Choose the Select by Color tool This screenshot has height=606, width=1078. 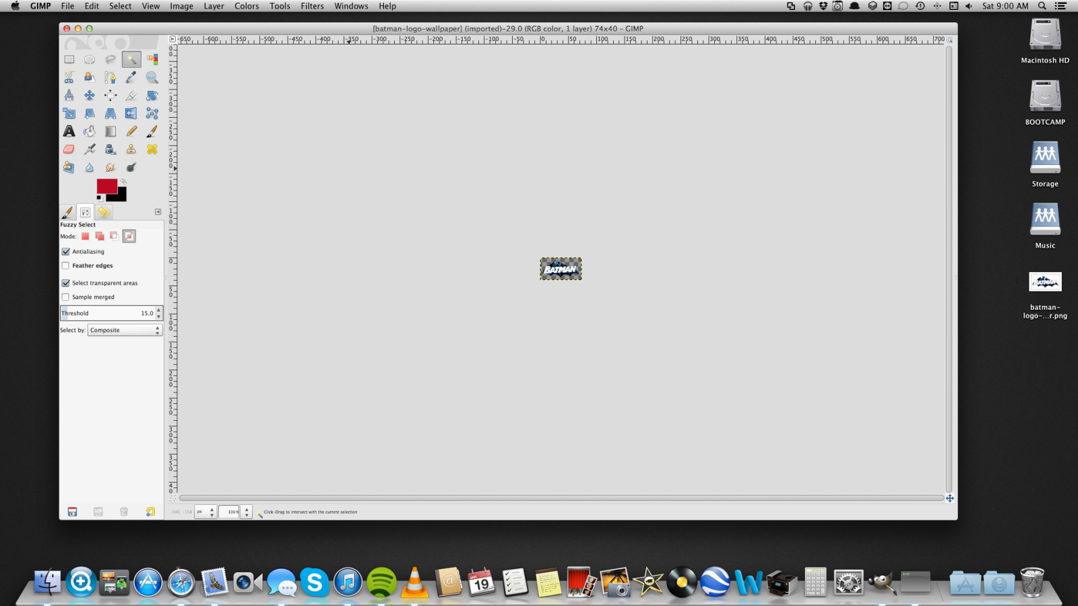(x=152, y=59)
